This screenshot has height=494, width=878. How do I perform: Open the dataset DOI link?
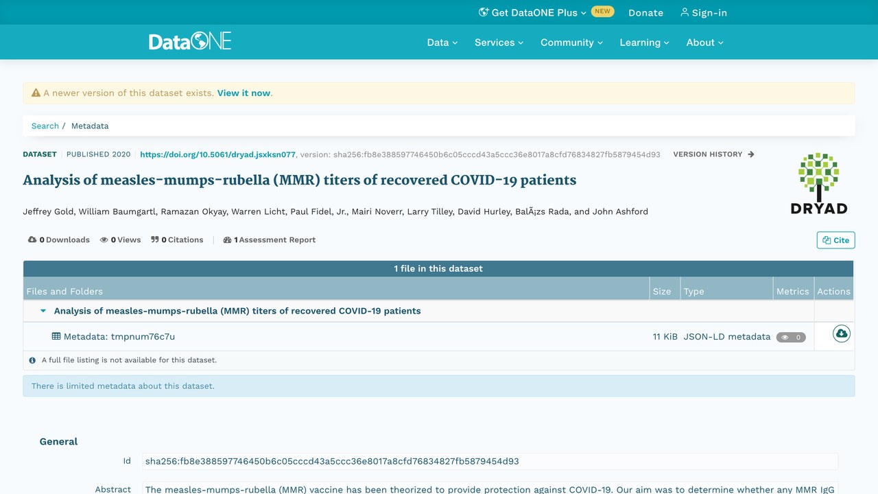coord(218,154)
